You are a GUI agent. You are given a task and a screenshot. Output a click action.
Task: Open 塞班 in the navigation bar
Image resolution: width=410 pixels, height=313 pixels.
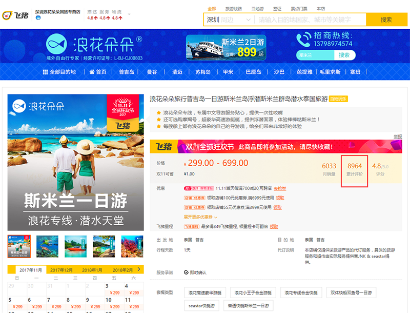355,72
